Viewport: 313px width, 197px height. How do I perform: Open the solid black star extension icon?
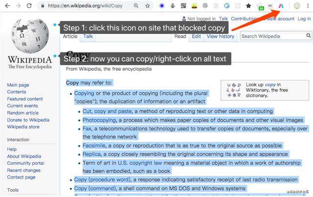point(248,5)
